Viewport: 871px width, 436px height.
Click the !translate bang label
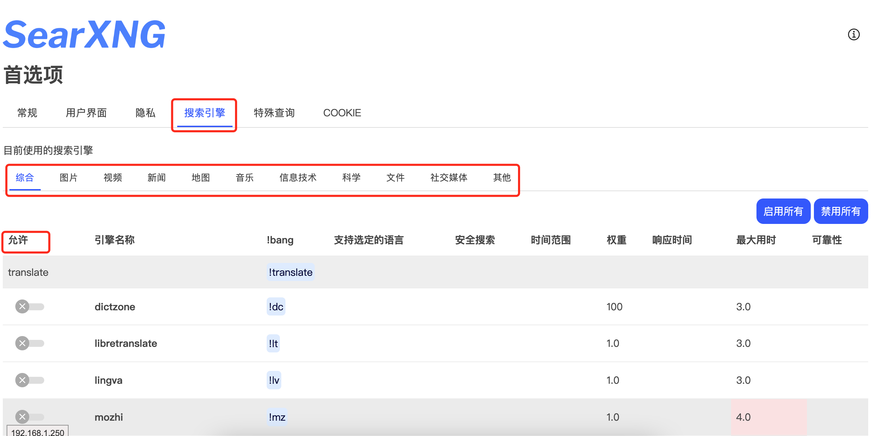click(x=290, y=272)
